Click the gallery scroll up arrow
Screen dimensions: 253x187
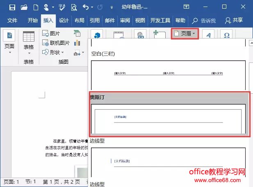pyautogui.click(x=251, y=43)
